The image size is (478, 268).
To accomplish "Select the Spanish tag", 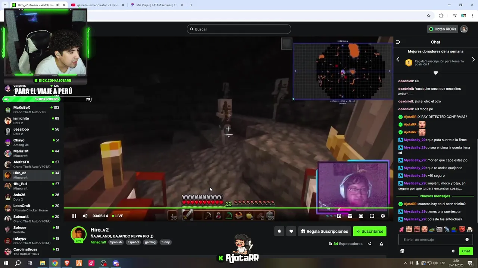I will (x=116, y=242).
